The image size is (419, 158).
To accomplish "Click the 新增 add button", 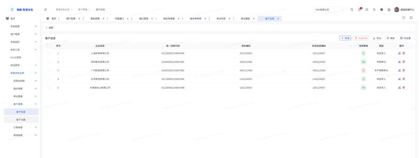I will [345, 38].
